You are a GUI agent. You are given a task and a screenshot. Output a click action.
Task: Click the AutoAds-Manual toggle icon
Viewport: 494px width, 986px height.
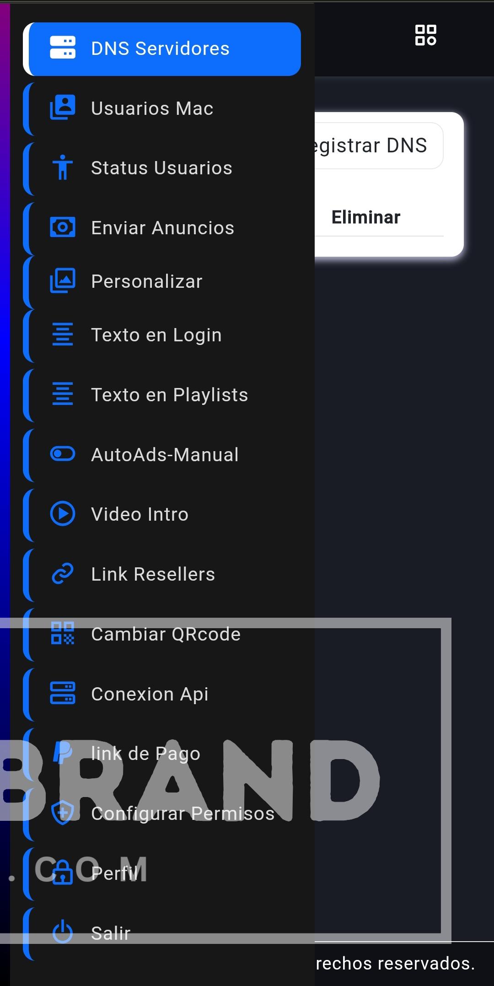63,454
